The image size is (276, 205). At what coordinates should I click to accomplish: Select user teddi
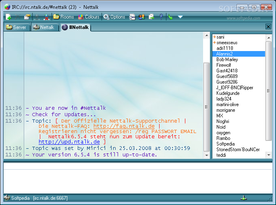[239, 155]
